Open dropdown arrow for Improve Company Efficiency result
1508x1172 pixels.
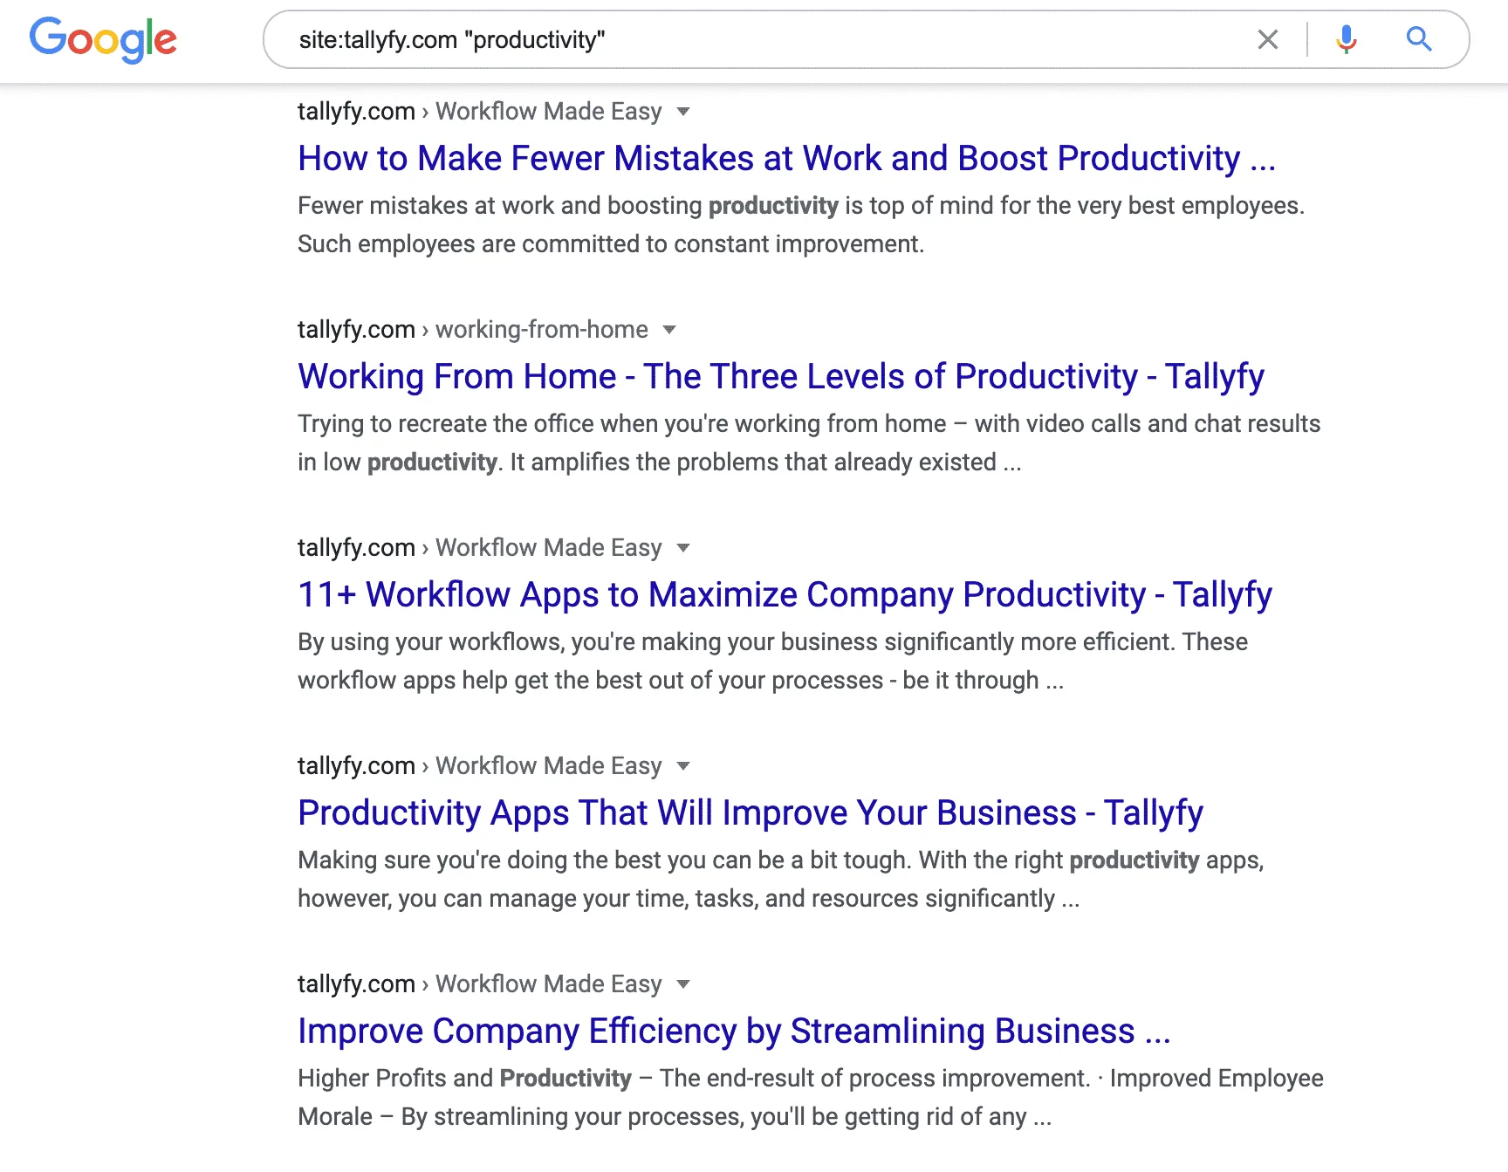[683, 984]
